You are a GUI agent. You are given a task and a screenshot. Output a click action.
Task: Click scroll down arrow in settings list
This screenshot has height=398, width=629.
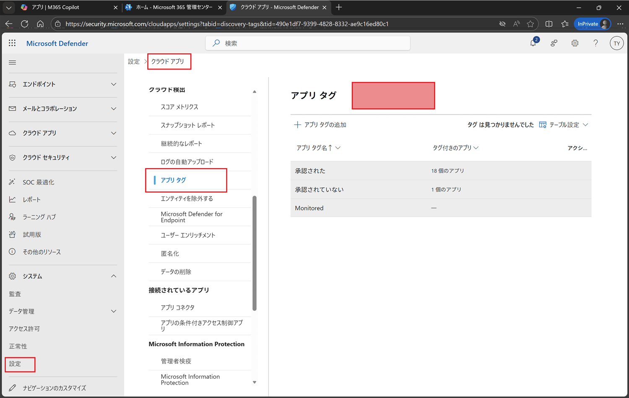tap(255, 382)
